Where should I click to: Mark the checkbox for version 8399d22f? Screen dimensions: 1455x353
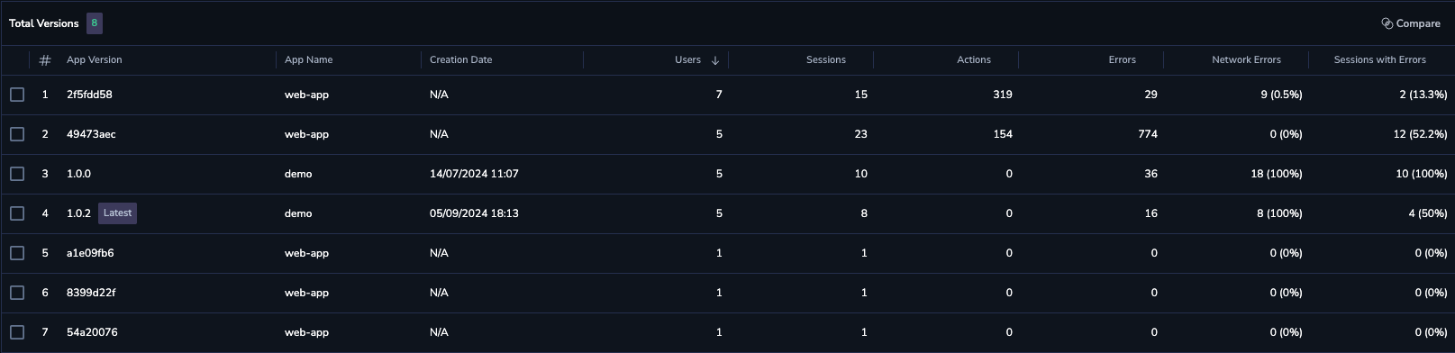click(17, 293)
